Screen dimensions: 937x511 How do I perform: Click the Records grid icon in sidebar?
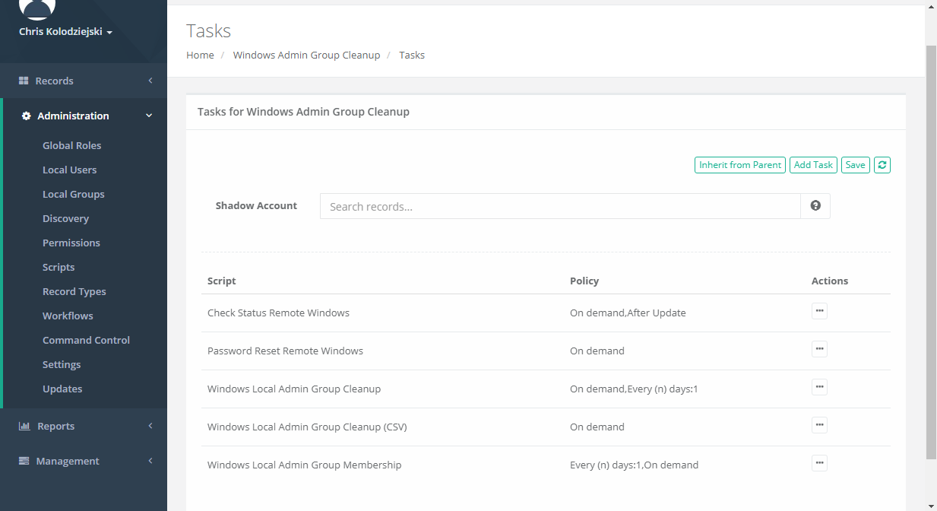24,81
